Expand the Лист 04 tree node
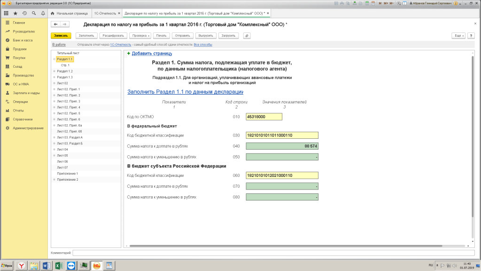This screenshot has width=481, height=271. tap(54, 150)
